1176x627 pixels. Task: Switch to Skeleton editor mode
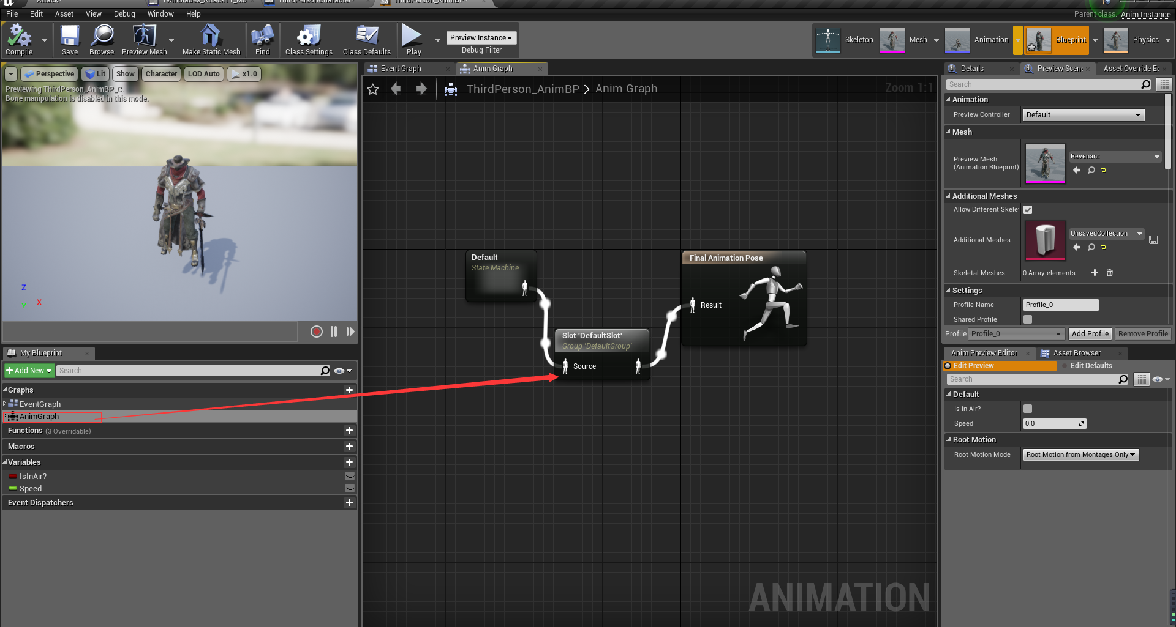point(845,40)
